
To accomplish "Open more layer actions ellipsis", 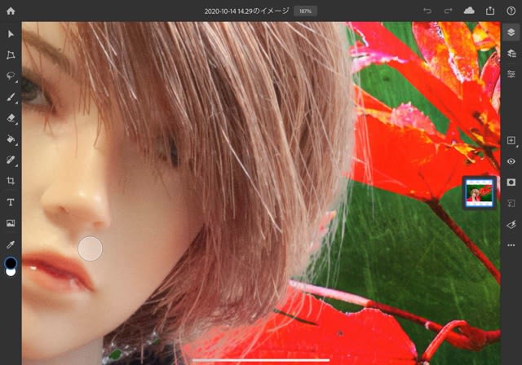I will (511, 245).
